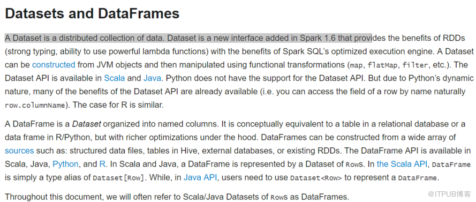Viewport: 476px width, 202px height.
Task: Click the inline code "Dataset[Row]"
Action: click(x=118, y=178)
